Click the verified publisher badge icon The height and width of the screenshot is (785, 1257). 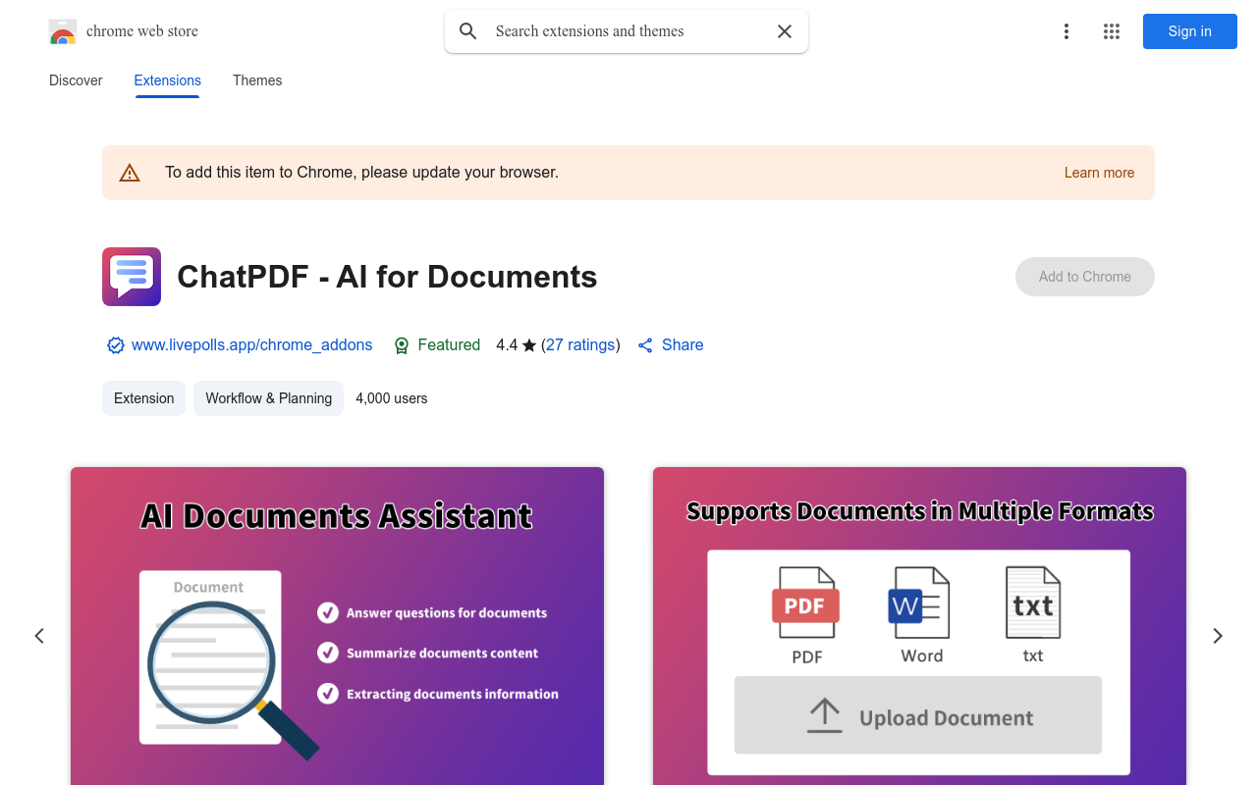[116, 345]
